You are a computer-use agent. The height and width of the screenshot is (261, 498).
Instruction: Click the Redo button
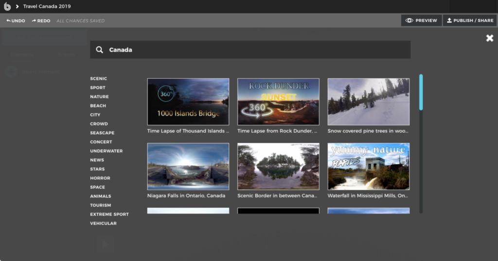pyautogui.click(x=41, y=21)
